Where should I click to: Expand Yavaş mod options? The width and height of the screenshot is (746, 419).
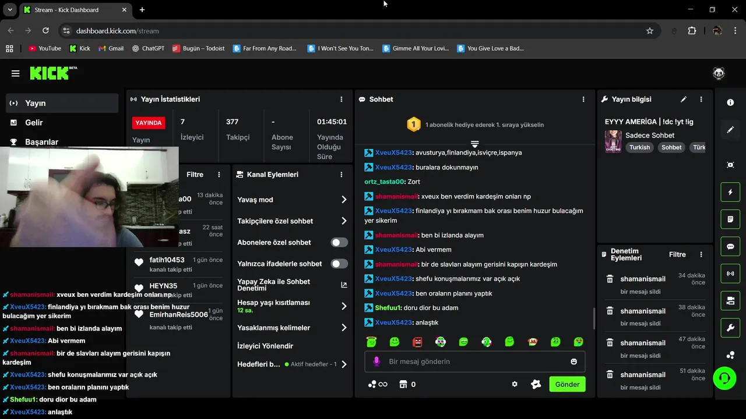point(344,200)
